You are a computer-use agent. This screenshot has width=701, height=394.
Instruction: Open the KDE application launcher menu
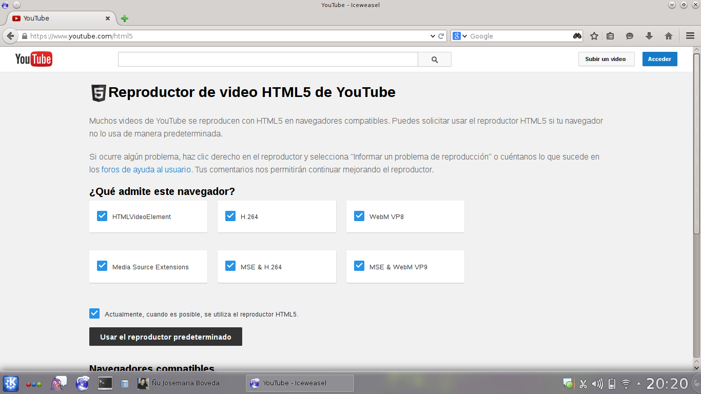[x=11, y=383]
